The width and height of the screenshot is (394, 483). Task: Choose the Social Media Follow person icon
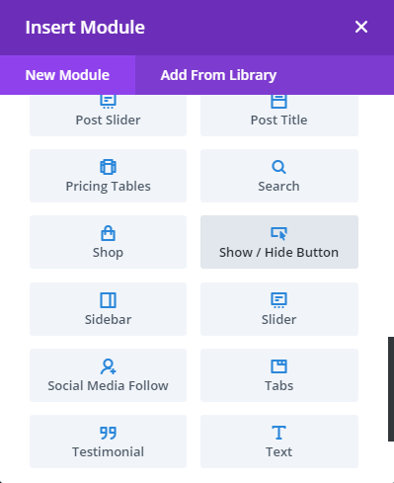pyautogui.click(x=108, y=366)
